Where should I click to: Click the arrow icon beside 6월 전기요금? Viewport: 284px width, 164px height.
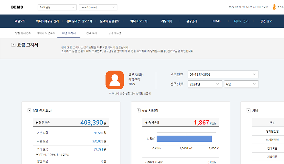click(29, 110)
